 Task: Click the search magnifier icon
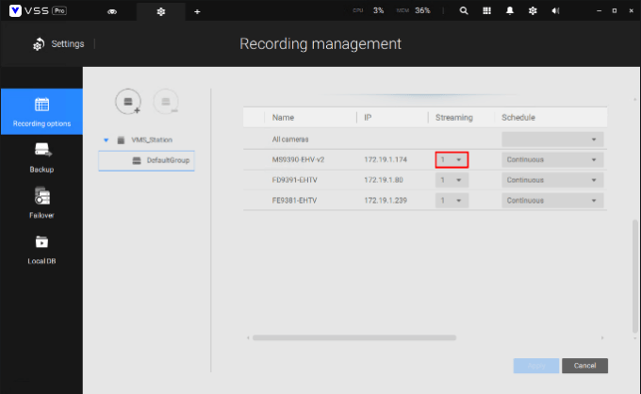(464, 11)
